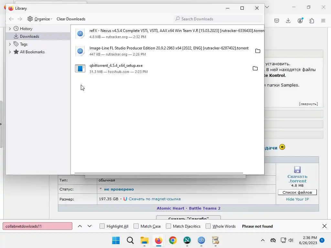
Task: Clear Downloads in Library toolbar
Action: point(71,19)
